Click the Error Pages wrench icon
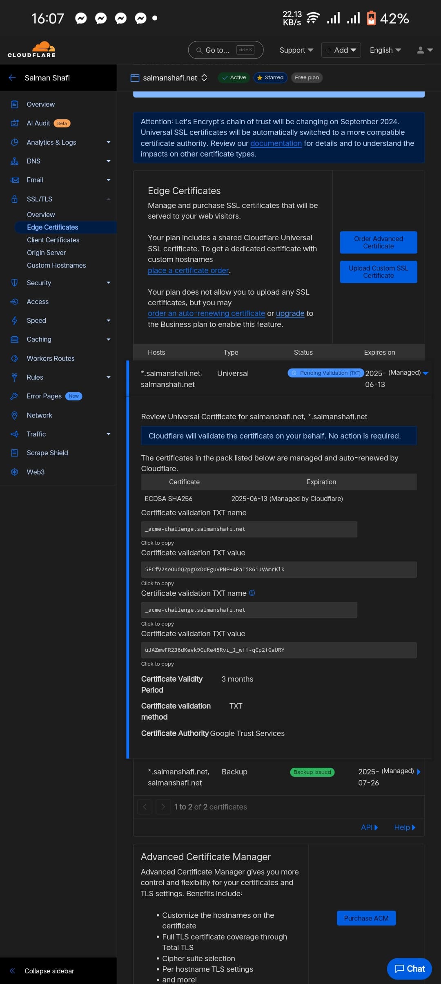 click(14, 396)
